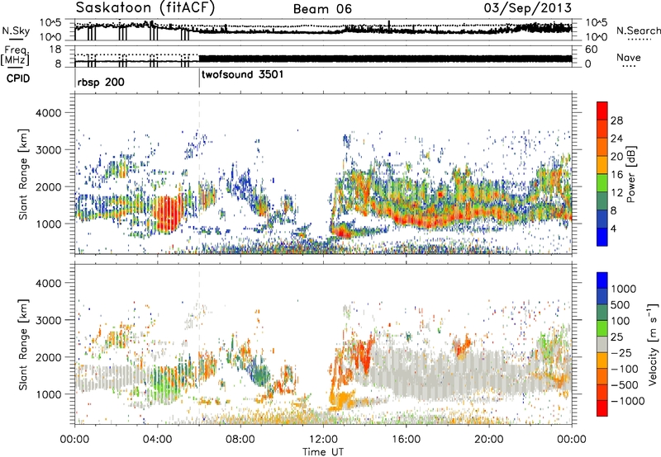
Task: Click the '08:00' time axis tick
Action: pyautogui.click(x=240, y=440)
